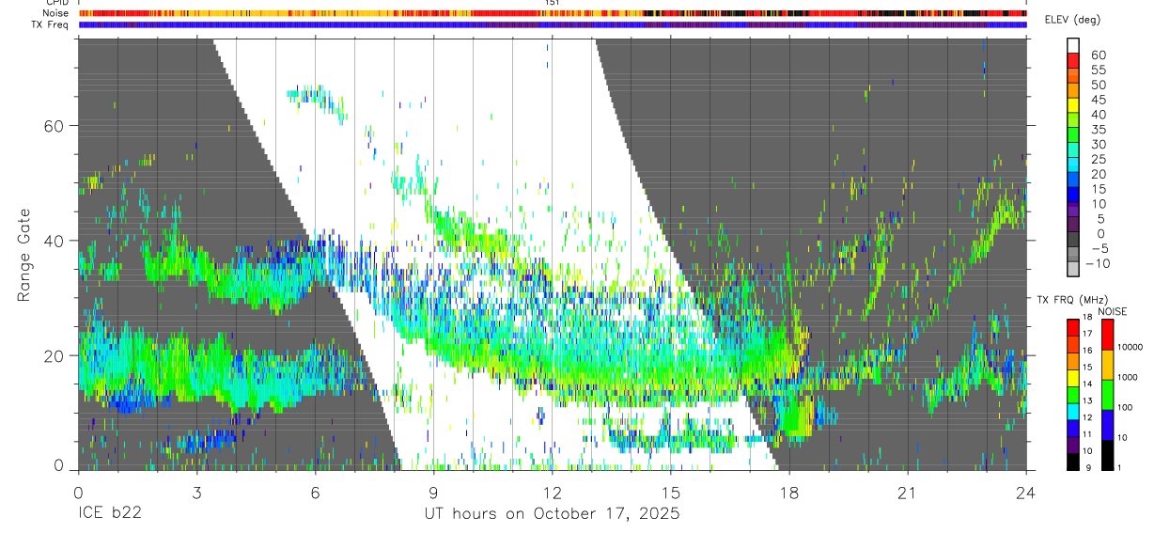Click the blue TX FRQ segment between 11 and 12
Viewport: 1154px width, 533px height.
[x=1073, y=429]
